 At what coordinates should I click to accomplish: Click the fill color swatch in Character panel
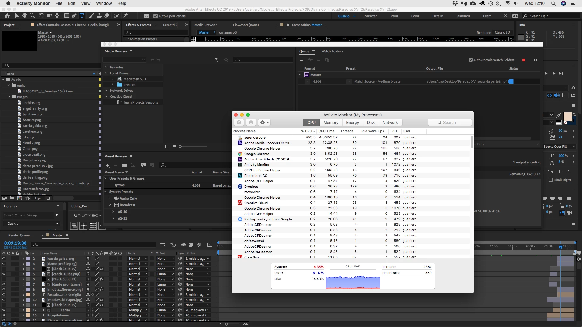[567, 117]
